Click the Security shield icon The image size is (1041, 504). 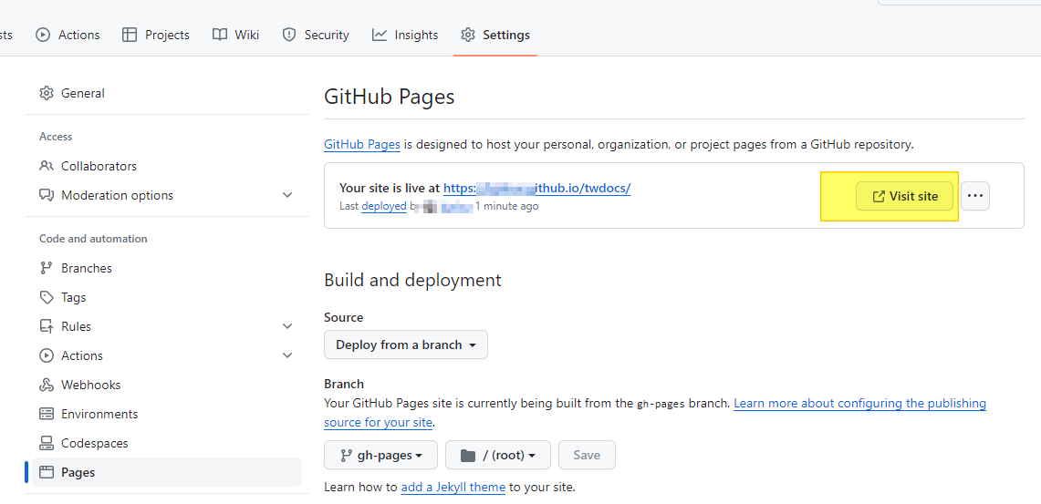(289, 35)
